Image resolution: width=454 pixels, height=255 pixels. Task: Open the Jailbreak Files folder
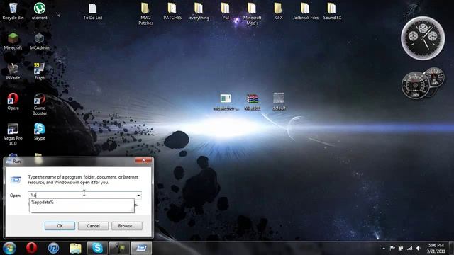306,11
